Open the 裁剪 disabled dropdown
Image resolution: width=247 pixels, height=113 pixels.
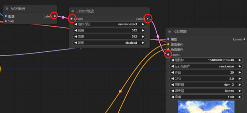coord(109,43)
